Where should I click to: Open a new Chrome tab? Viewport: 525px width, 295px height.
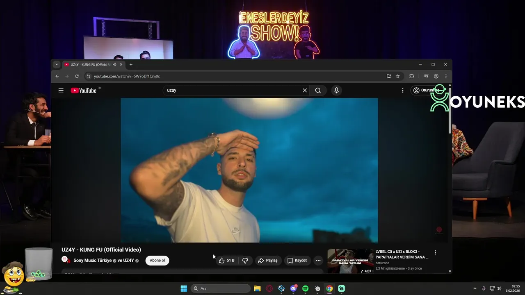click(x=131, y=65)
